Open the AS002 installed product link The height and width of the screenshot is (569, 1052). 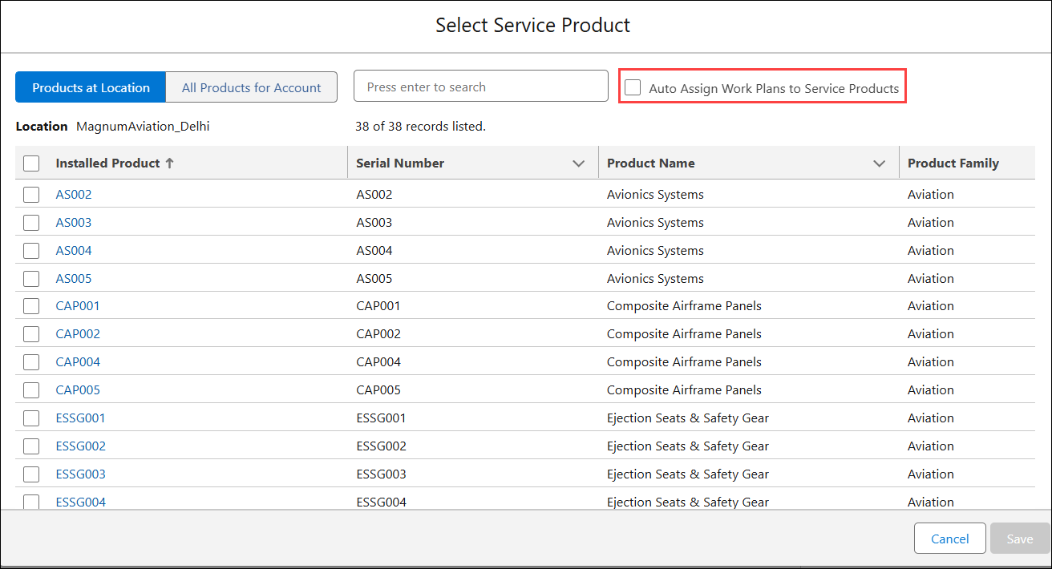(x=74, y=194)
